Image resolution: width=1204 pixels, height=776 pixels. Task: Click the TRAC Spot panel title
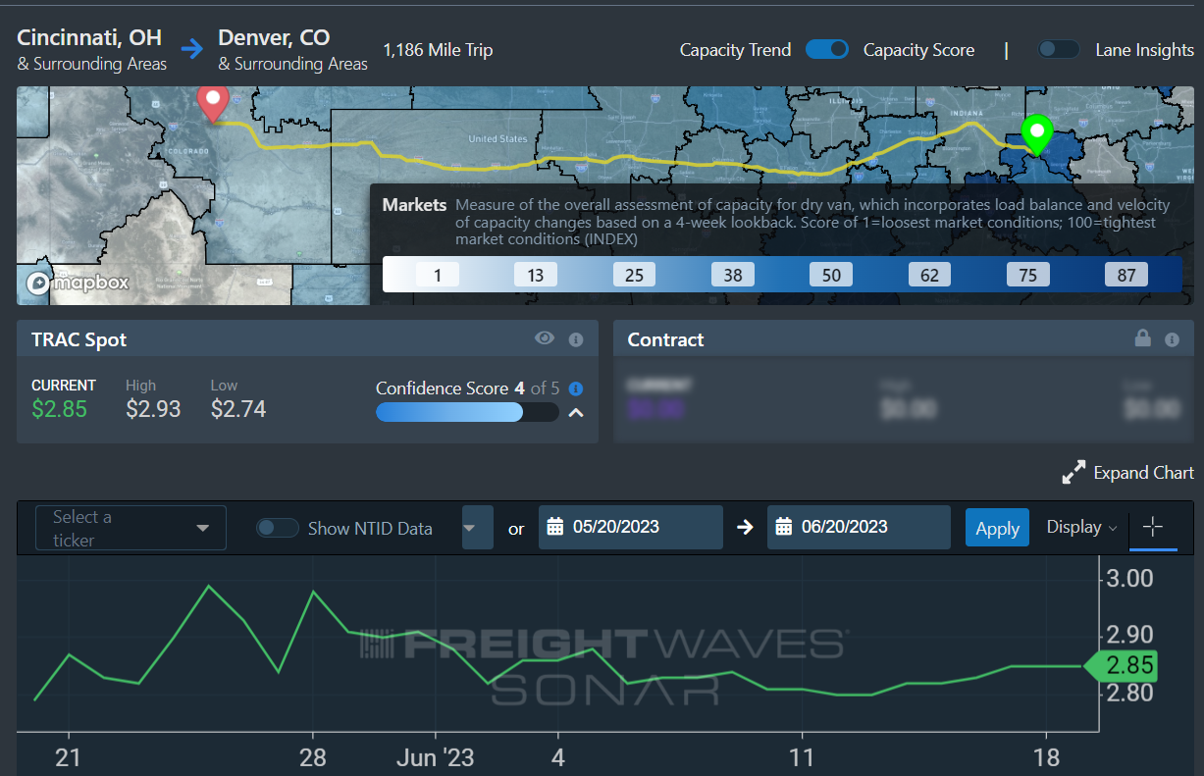(x=79, y=339)
